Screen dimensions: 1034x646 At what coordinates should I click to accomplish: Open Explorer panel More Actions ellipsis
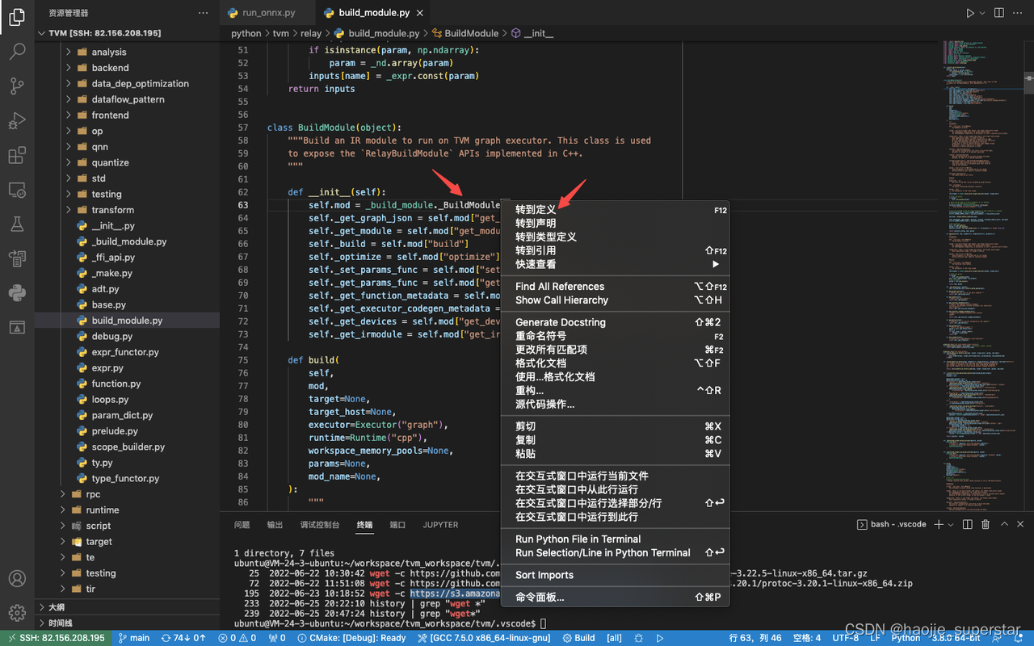point(205,13)
